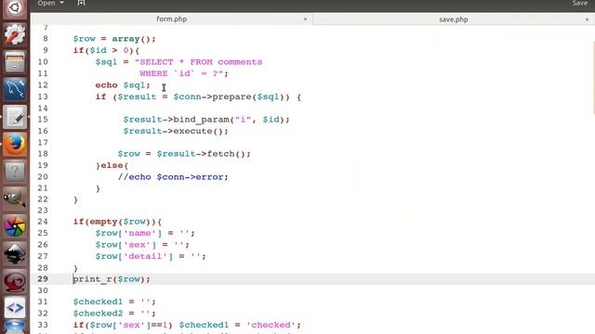Launch Inkscape from the dock

click(15, 253)
